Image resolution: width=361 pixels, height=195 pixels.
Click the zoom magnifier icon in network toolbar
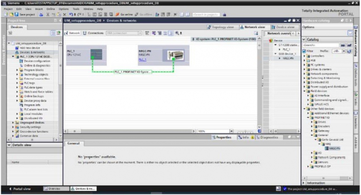click(177, 33)
